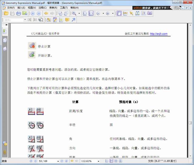Click the scrollbar up arrow
This screenshot has height=165, width=194.
[190, 25]
